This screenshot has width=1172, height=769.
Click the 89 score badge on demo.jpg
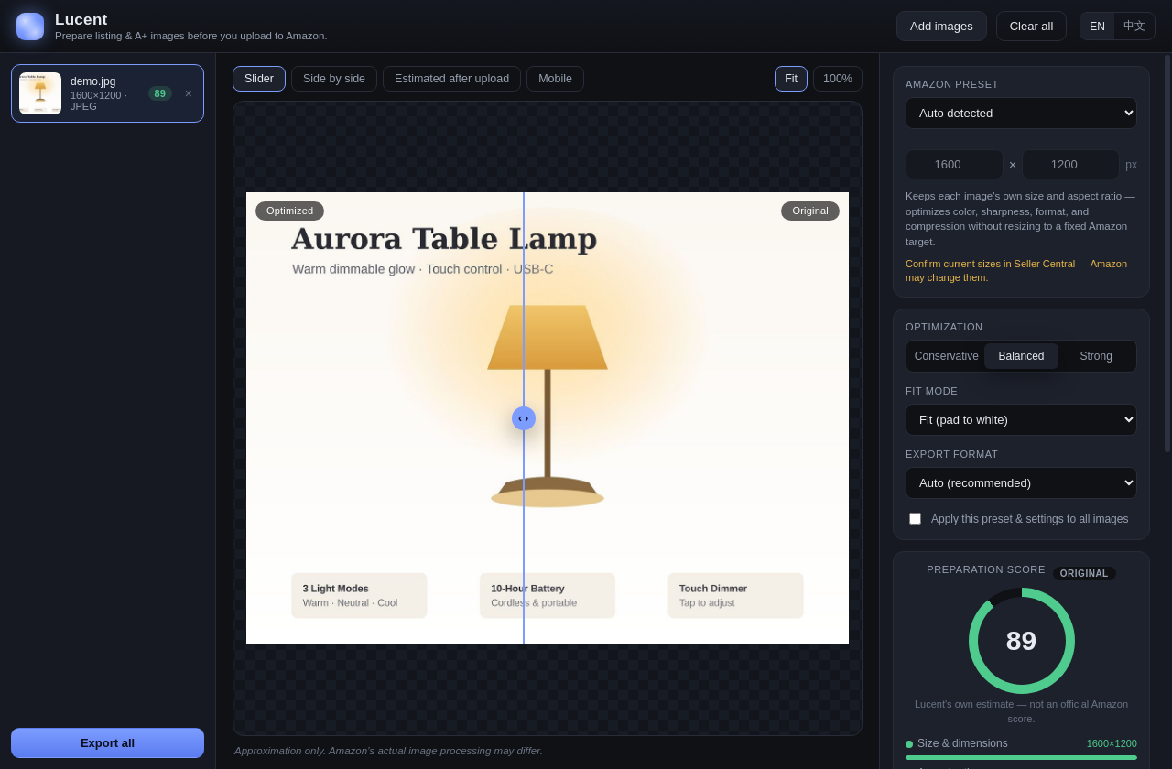pos(160,93)
